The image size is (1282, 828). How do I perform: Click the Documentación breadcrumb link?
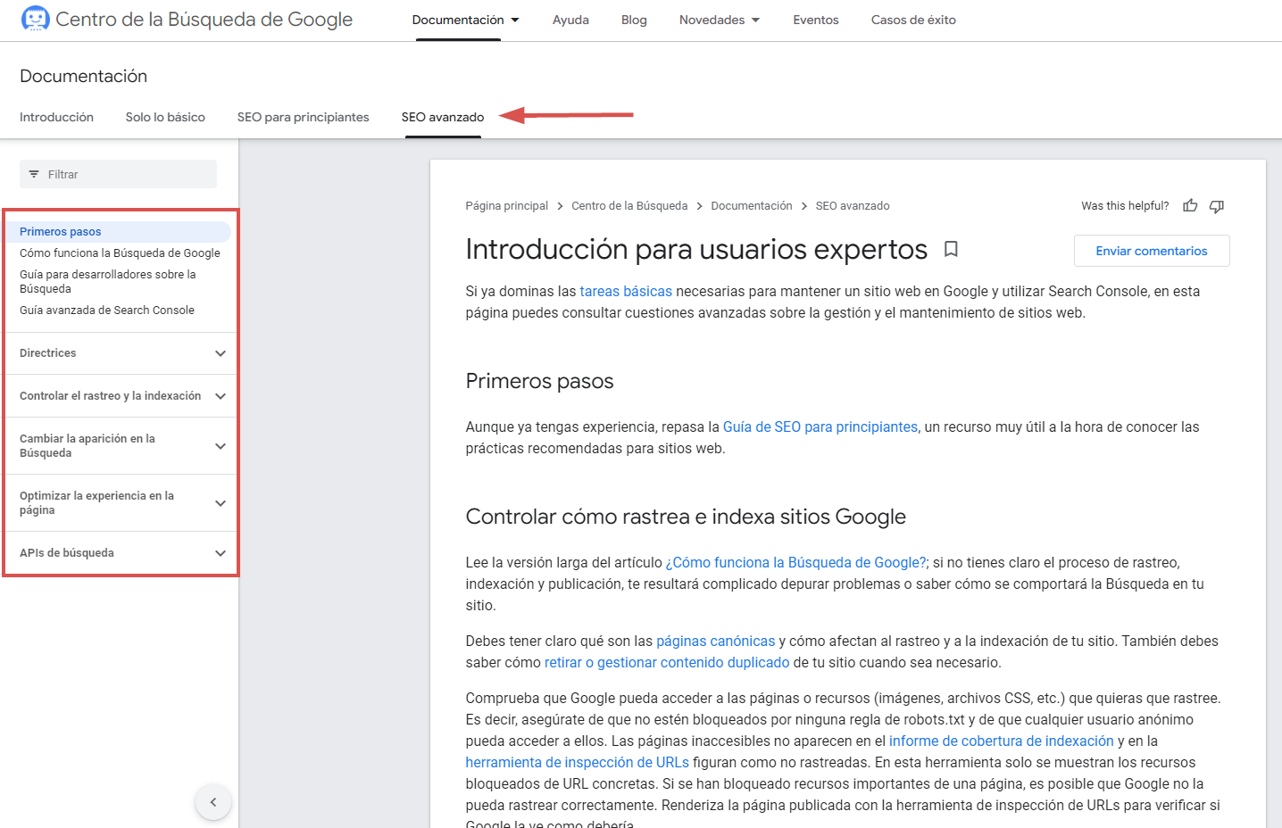(752, 206)
